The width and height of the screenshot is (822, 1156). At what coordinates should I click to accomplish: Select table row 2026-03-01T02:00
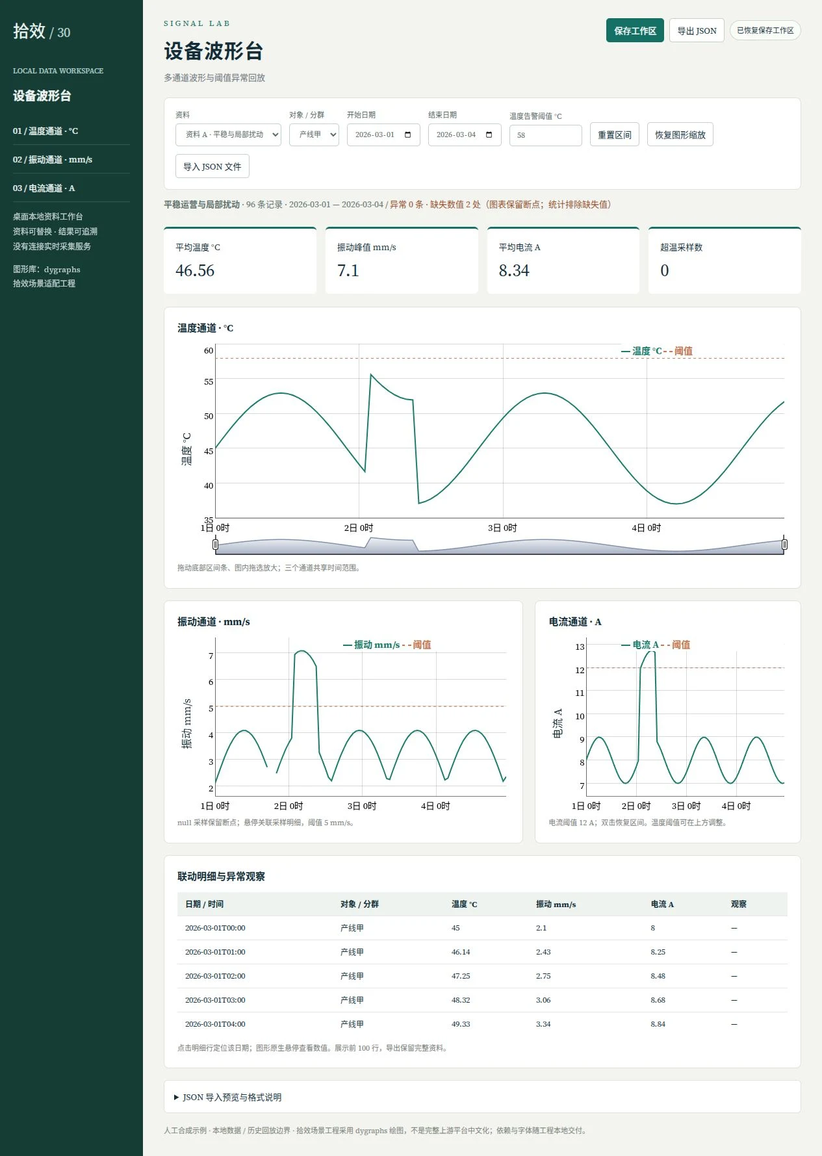(482, 976)
